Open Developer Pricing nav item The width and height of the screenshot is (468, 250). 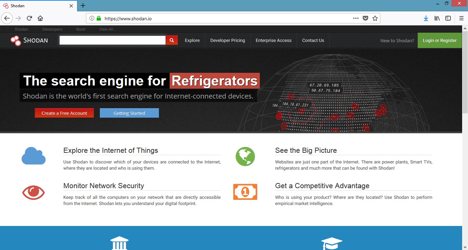pos(227,41)
